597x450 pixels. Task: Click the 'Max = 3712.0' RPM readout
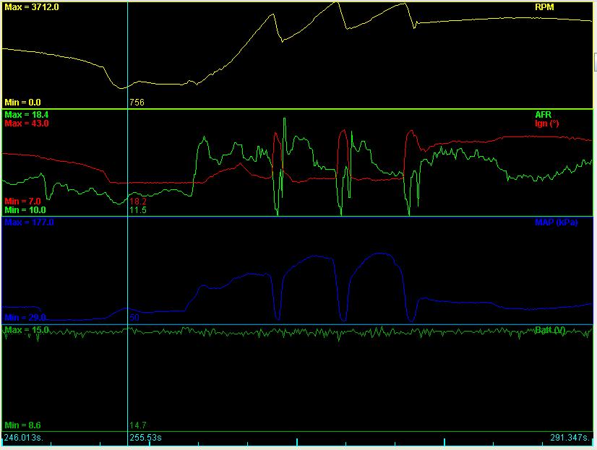click(x=32, y=7)
